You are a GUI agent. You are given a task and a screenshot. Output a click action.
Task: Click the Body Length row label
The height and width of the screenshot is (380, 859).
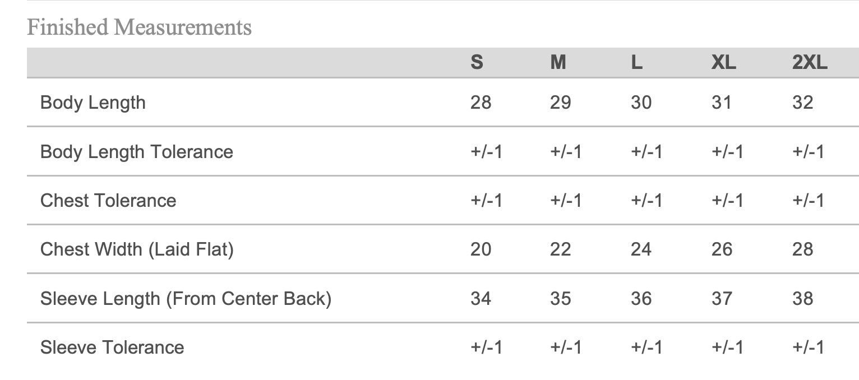click(x=93, y=103)
